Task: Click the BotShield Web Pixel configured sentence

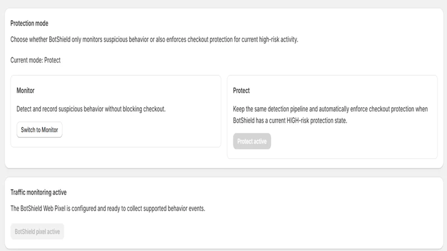Action: point(108,208)
